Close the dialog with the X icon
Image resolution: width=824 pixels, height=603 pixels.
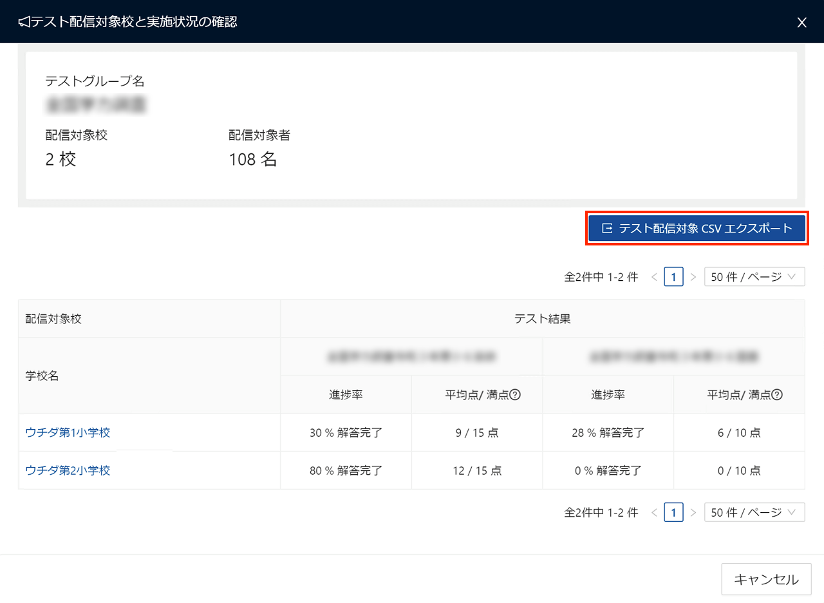[801, 23]
